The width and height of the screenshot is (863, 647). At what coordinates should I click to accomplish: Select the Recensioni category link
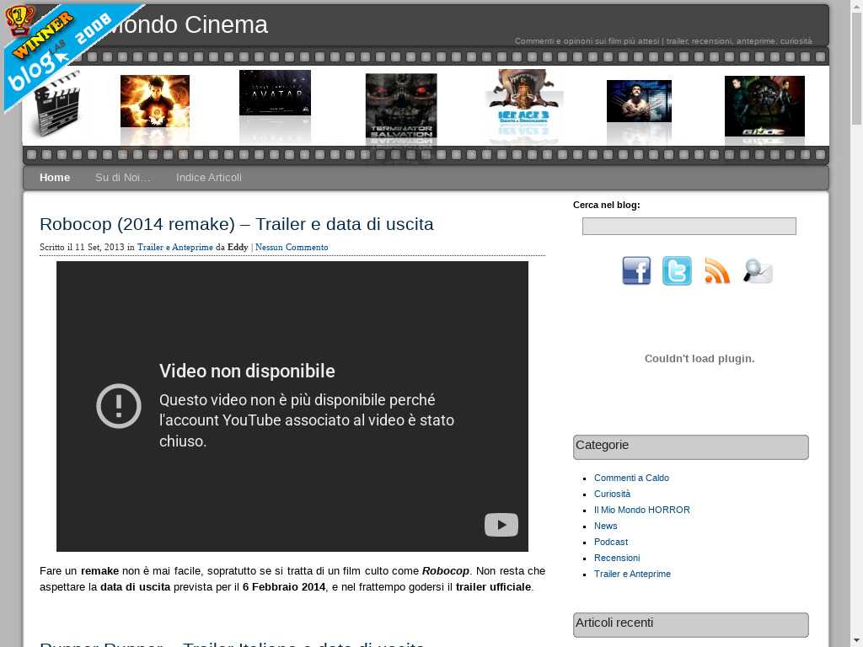[x=617, y=558]
